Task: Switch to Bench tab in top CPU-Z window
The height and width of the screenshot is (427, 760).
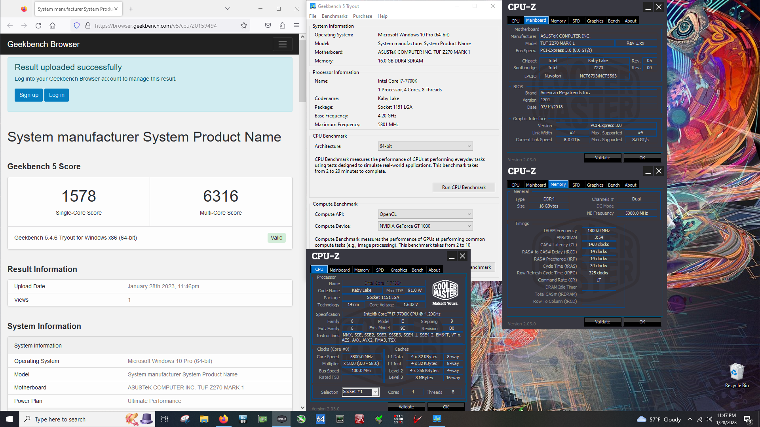Action: tap(614, 21)
